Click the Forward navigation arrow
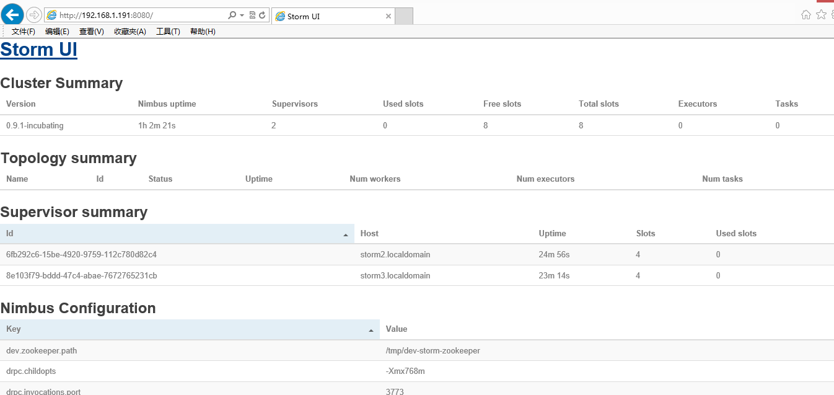Viewport: 834px width, 395px height. [x=34, y=15]
